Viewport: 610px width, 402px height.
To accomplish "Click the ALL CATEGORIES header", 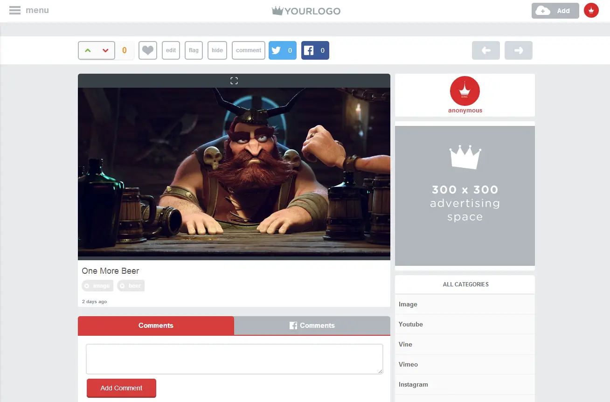I will tap(465, 284).
